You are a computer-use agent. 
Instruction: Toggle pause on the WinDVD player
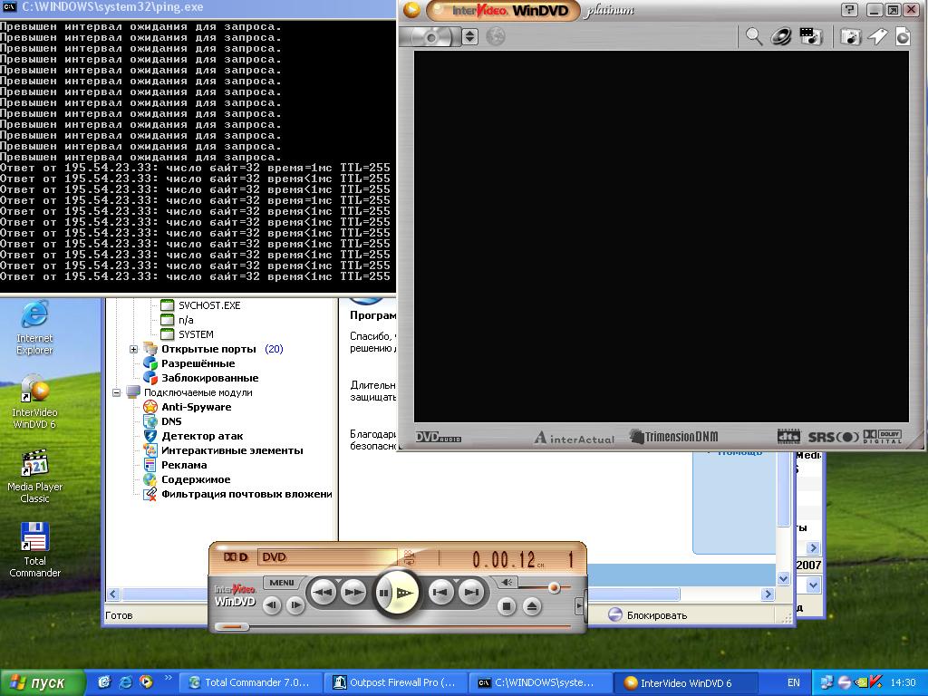click(x=384, y=594)
